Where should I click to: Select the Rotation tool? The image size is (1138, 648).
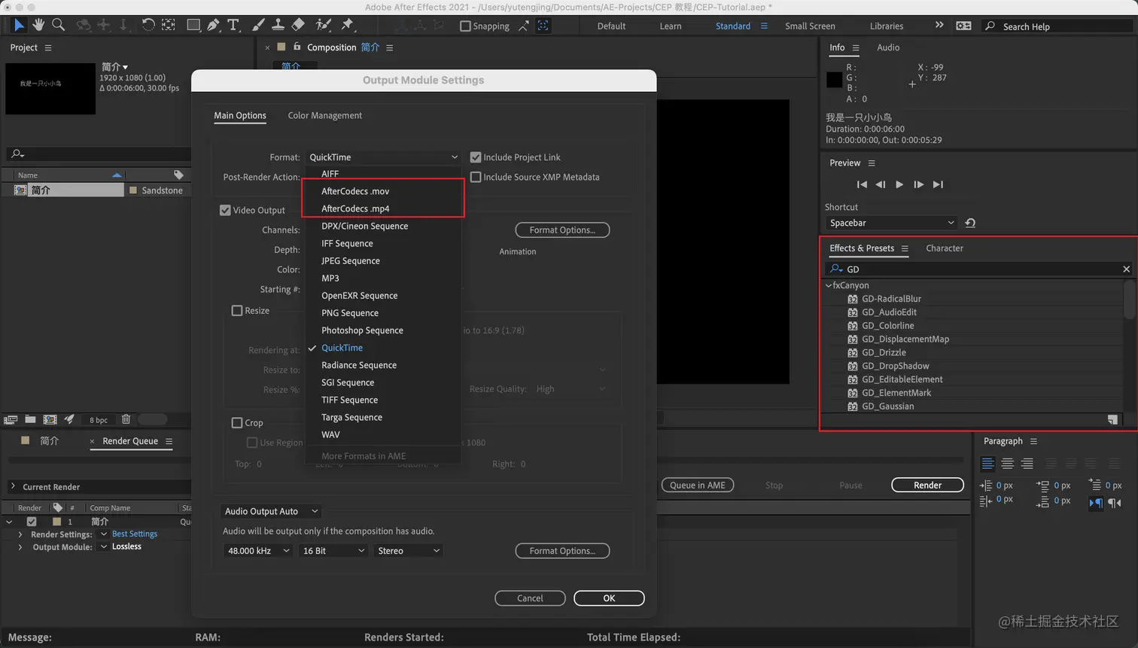click(x=148, y=25)
